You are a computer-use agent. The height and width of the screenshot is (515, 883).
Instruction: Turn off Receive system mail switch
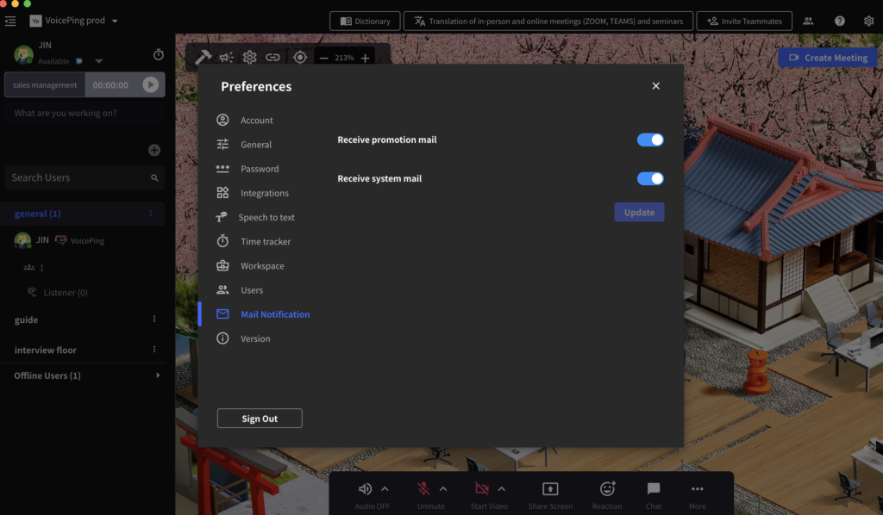coord(650,178)
